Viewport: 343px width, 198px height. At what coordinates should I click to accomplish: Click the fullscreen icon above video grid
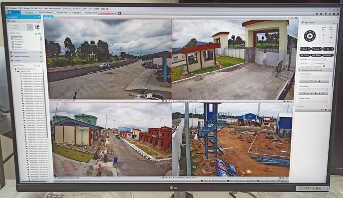(x=296, y=18)
